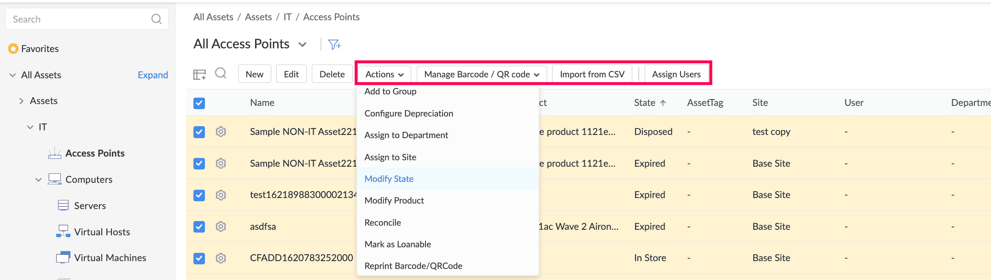Viewport: 991px width, 280px height.
Task: Click gear icon for Disposed asset row
Action: click(221, 132)
